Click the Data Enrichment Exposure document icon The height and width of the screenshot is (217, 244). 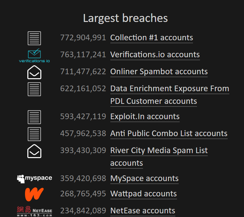[34, 89]
